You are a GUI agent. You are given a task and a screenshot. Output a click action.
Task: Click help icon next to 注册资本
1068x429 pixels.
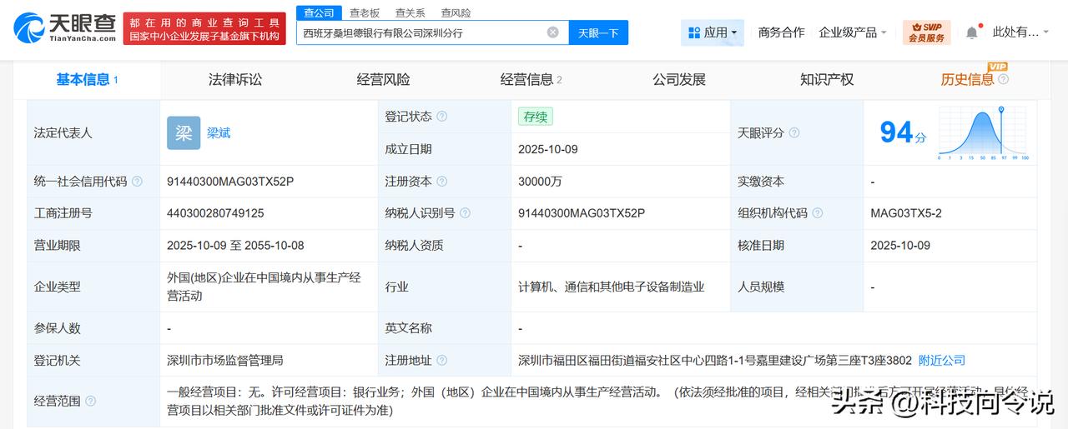pyautogui.click(x=442, y=181)
